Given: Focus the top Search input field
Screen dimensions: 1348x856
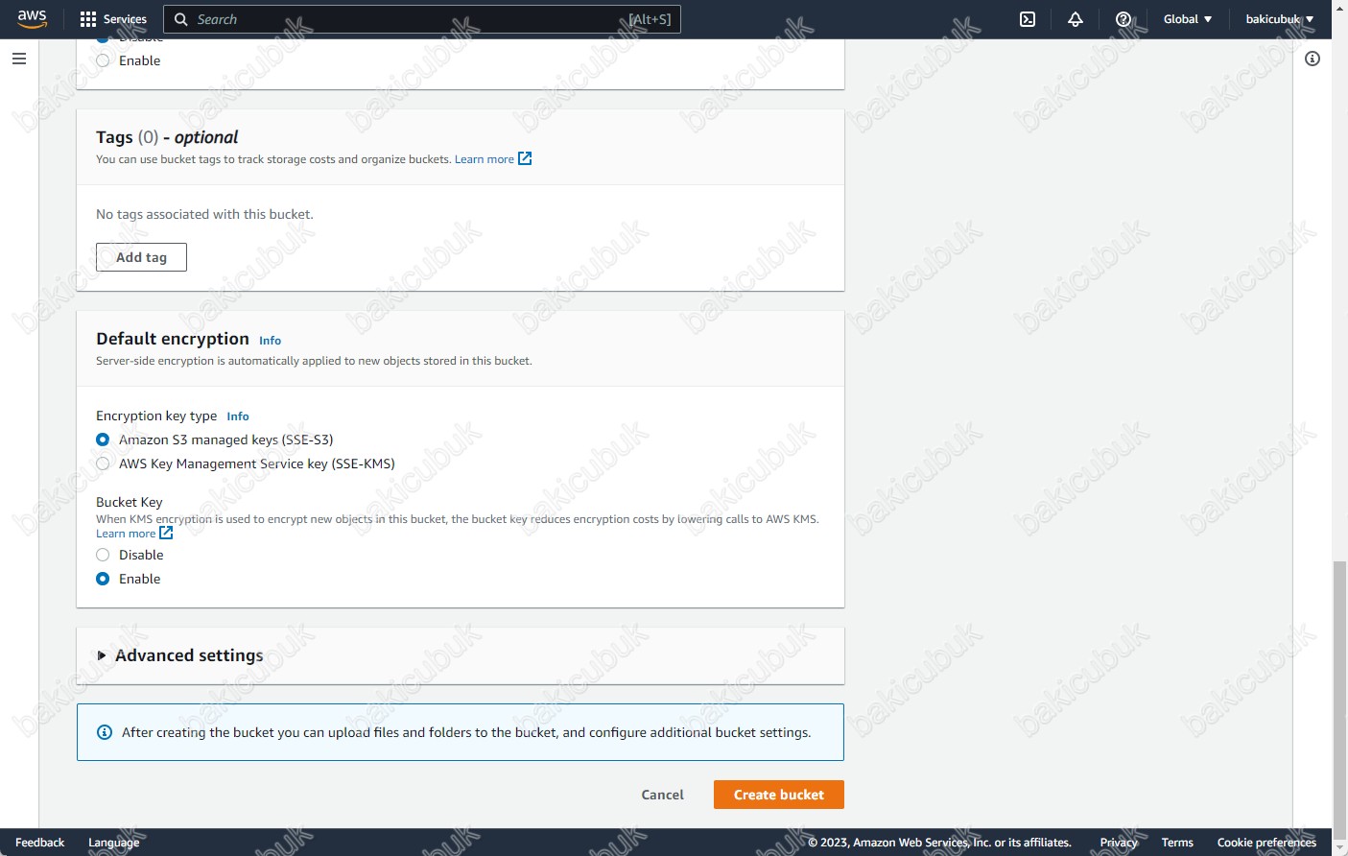Looking at the screenshot, I should click(422, 19).
